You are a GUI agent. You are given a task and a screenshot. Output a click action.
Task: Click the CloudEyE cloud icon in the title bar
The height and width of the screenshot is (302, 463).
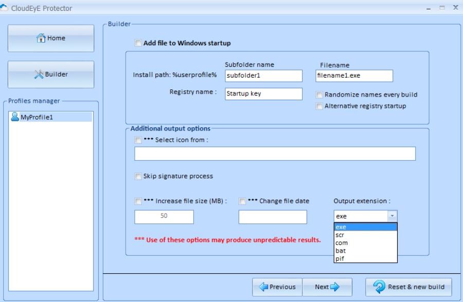[x=4, y=8]
